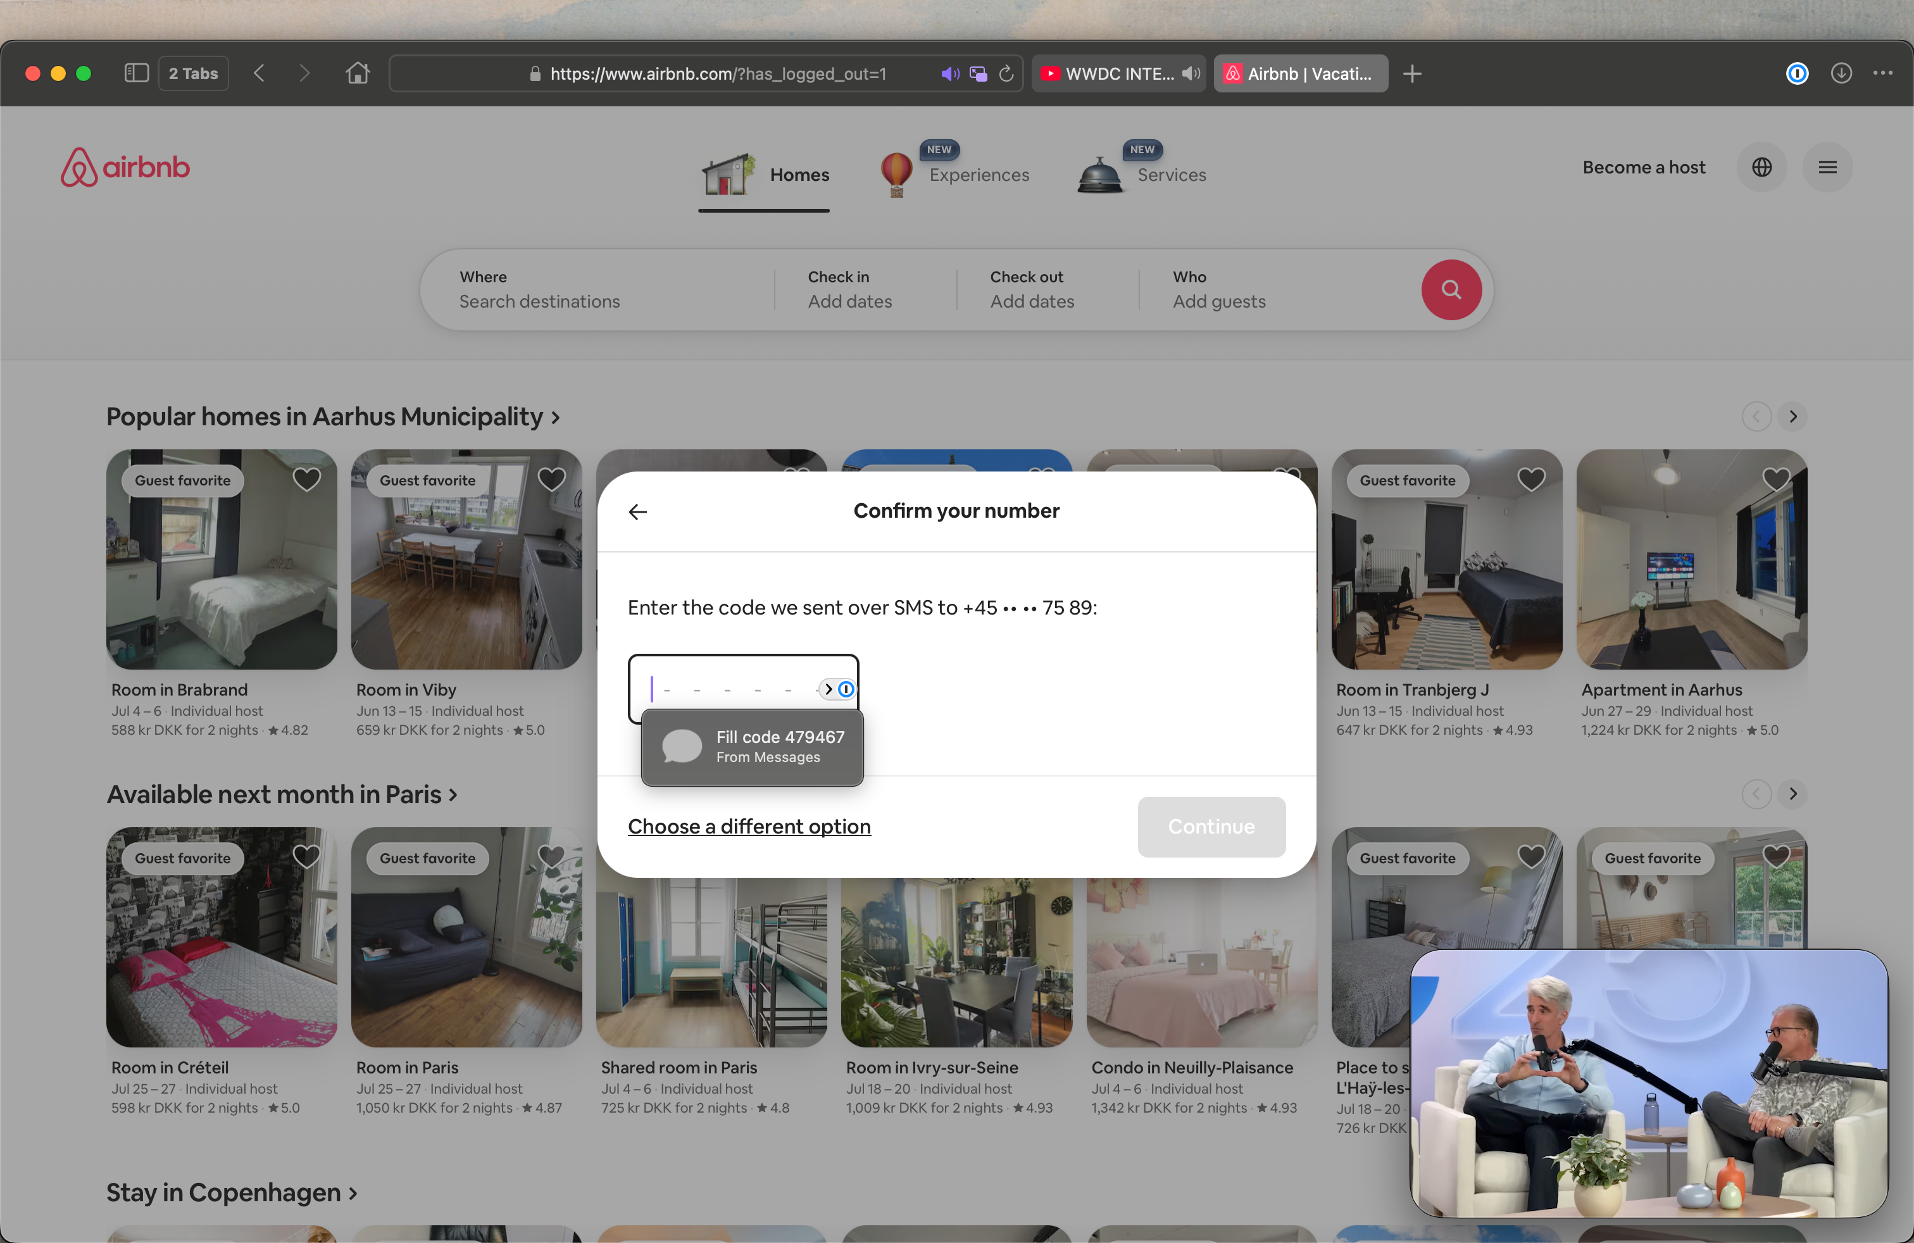Image resolution: width=1914 pixels, height=1243 pixels.
Task: Mute the WWDC tab audio
Action: 1191,73
